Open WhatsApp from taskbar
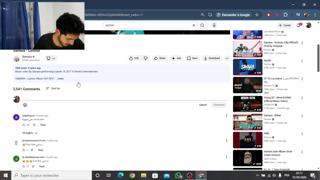The height and width of the screenshot is (180, 320). click(178, 175)
